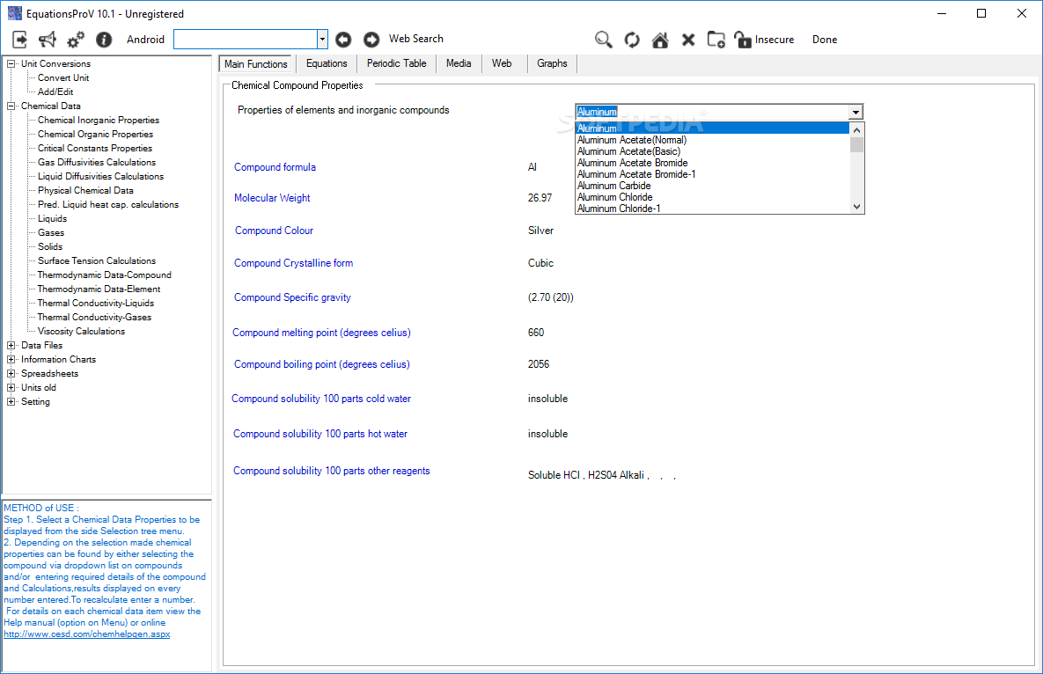
Task: Open Pred. Liquid heat cap. calculations
Action: 107,205
